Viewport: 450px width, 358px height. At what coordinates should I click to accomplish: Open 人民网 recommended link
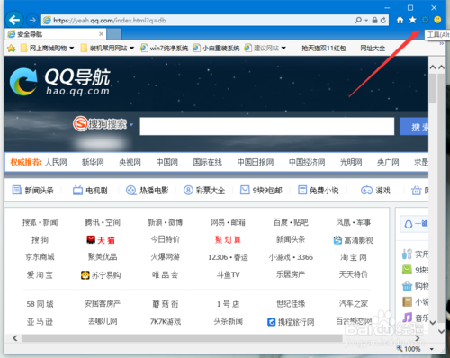point(56,162)
